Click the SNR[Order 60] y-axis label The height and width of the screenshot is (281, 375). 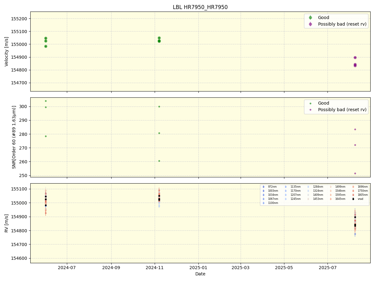(x=14, y=137)
